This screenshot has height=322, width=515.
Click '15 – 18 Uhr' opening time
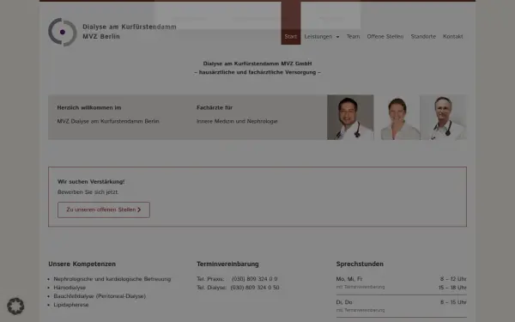[452, 288]
